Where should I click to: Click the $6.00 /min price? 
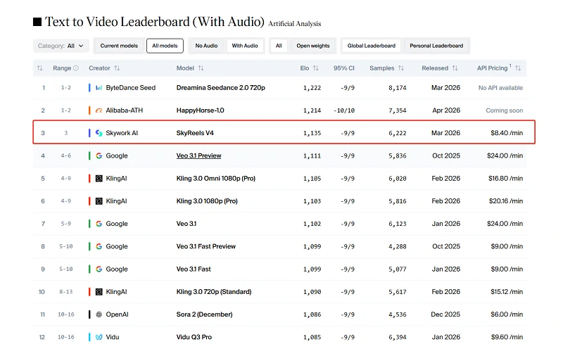click(x=507, y=314)
